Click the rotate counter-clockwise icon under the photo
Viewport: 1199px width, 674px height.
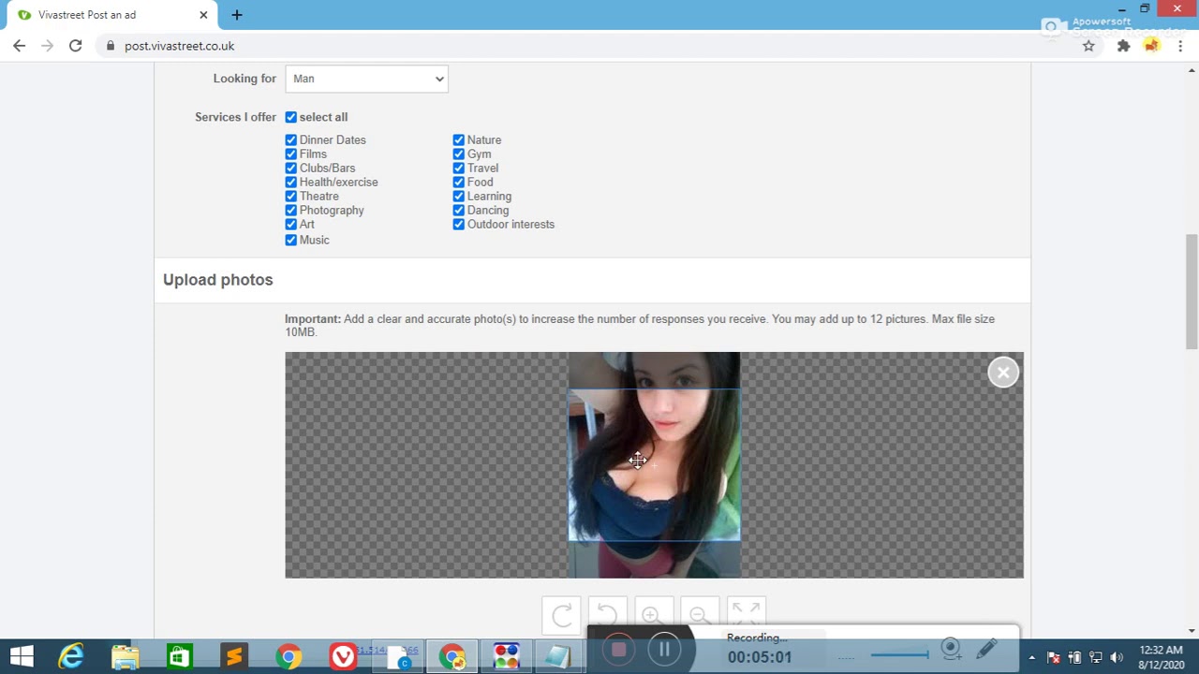point(607,615)
